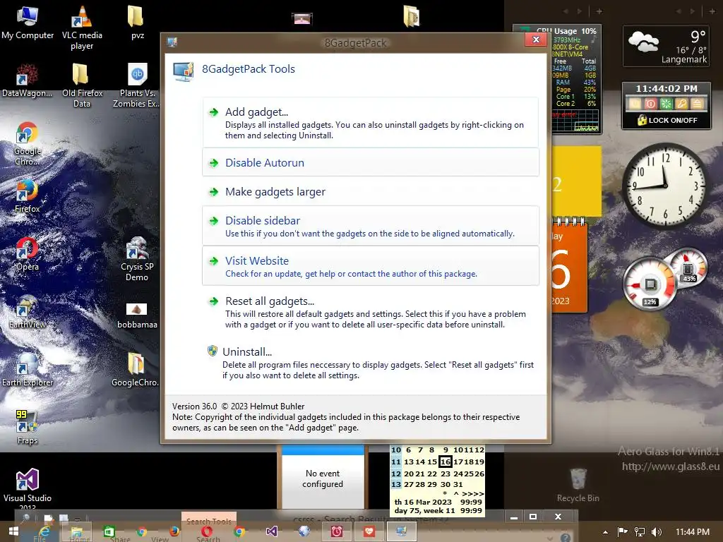The width and height of the screenshot is (723, 542).
Task: Open the Add gadget option
Action: coord(370,123)
